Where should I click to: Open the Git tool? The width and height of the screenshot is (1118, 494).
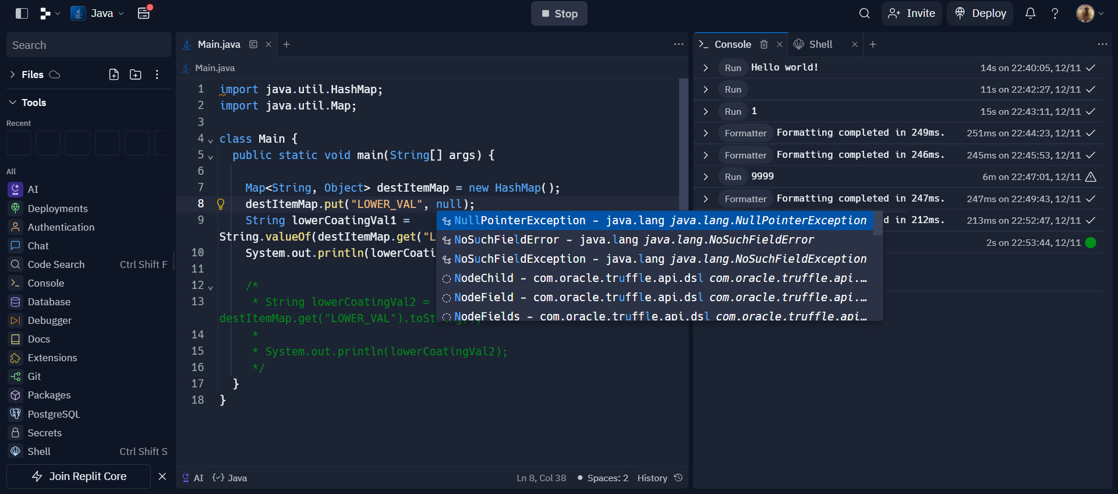pos(87,376)
